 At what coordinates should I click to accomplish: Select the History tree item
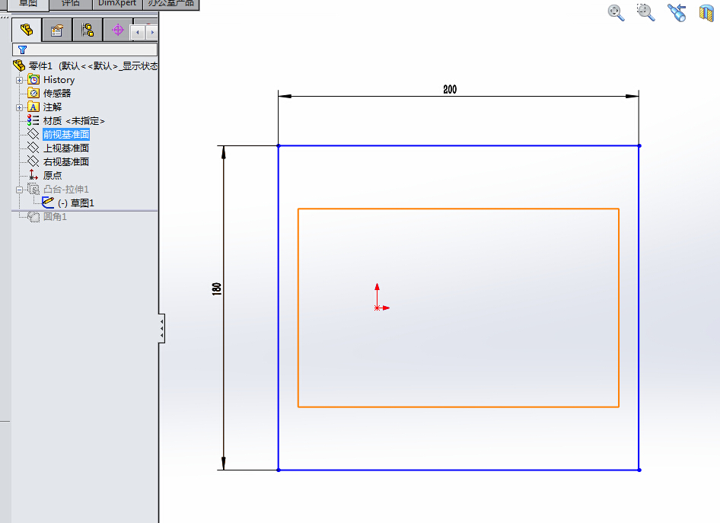[59, 80]
